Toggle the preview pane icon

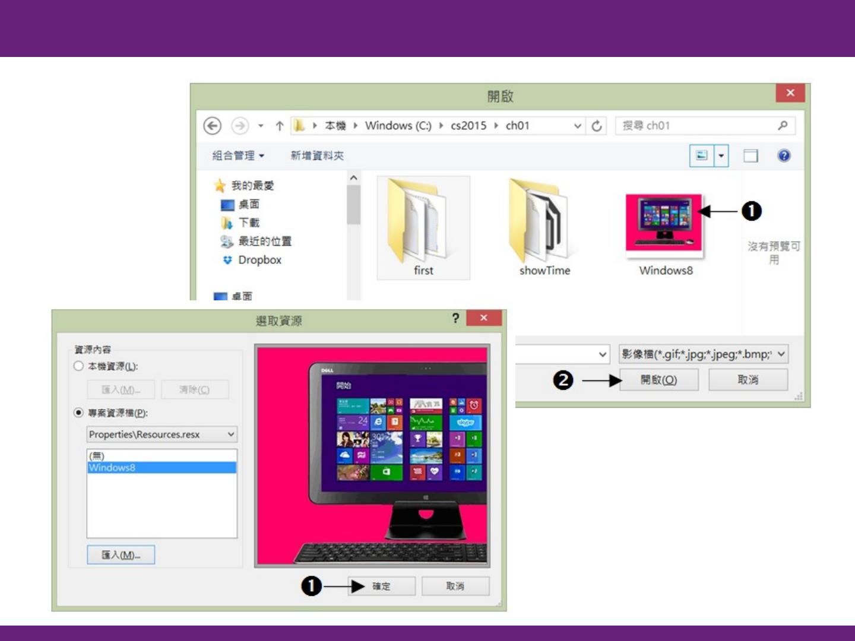tap(750, 156)
